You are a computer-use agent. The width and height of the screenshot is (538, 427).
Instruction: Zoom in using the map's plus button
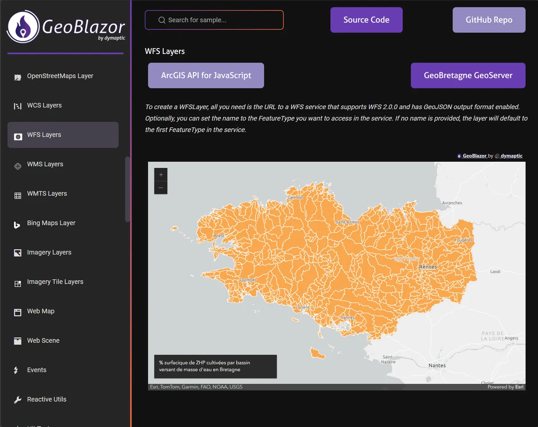click(161, 174)
